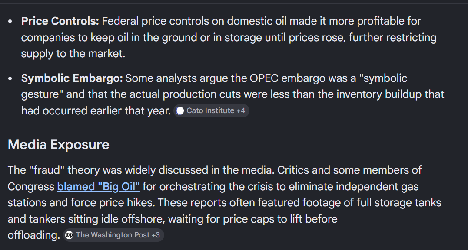
Task: Click the word "offloading." before the Post chip
Action: (34, 235)
